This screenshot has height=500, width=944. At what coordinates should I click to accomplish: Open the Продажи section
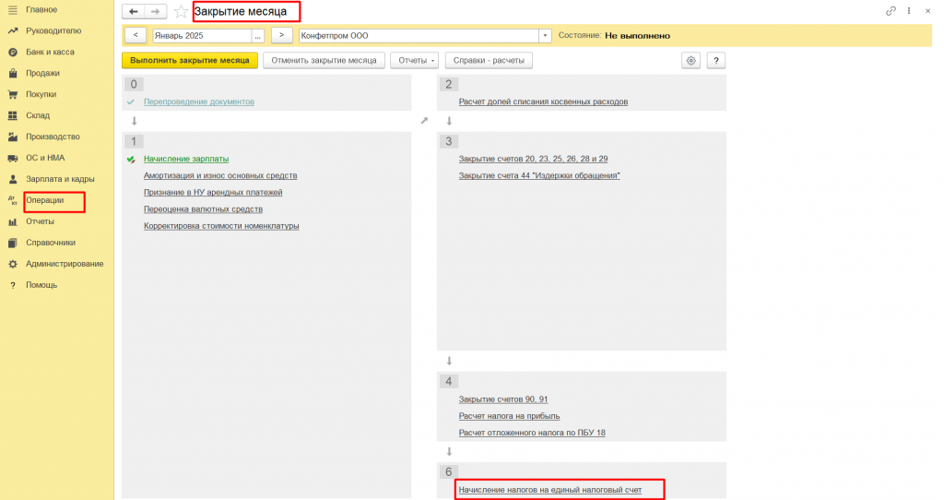click(x=42, y=74)
